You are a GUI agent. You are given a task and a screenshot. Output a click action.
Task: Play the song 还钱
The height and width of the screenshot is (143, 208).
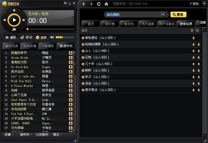coord(83,57)
